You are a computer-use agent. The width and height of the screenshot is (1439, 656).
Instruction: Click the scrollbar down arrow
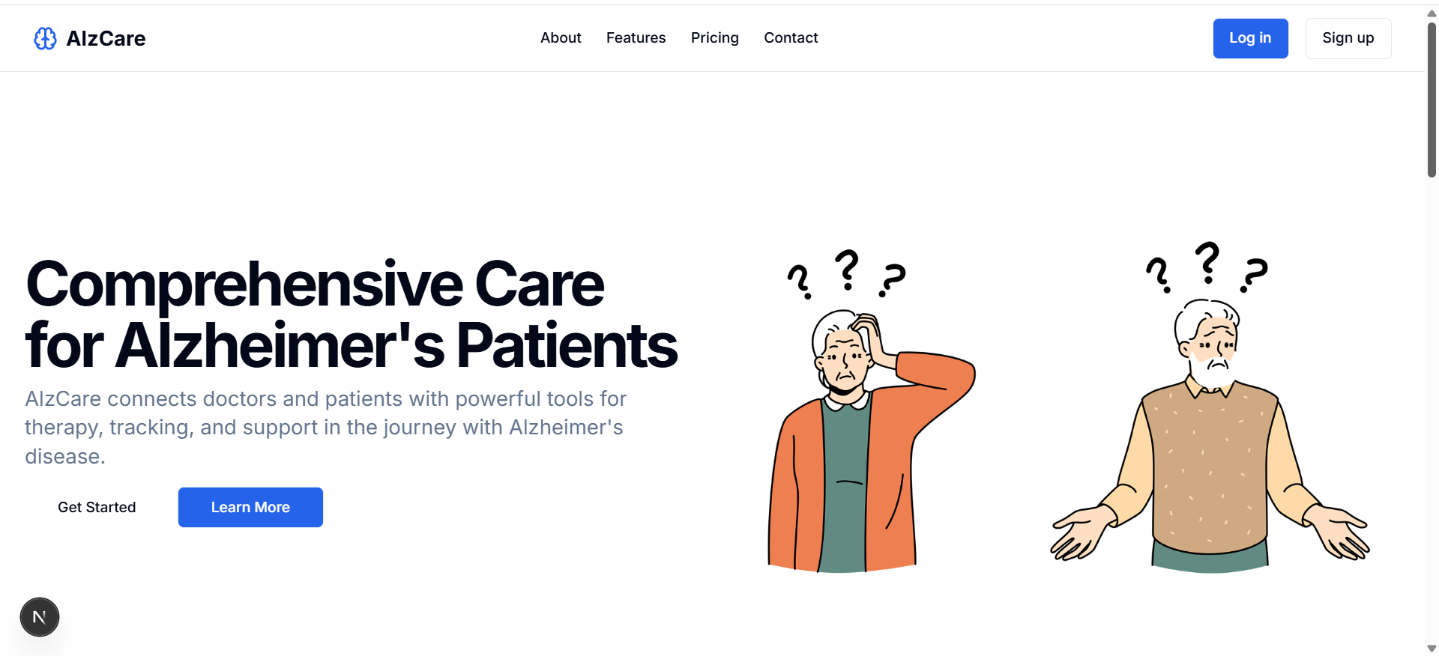[x=1430, y=647]
